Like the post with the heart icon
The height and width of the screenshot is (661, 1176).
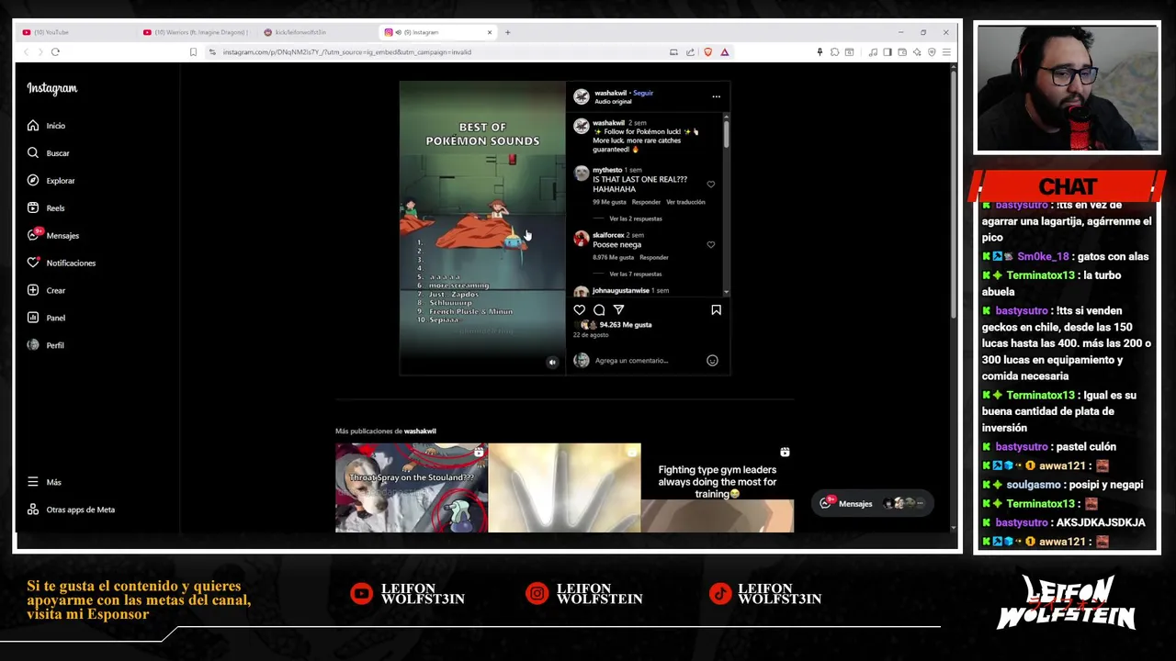click(x=580, y=310)
